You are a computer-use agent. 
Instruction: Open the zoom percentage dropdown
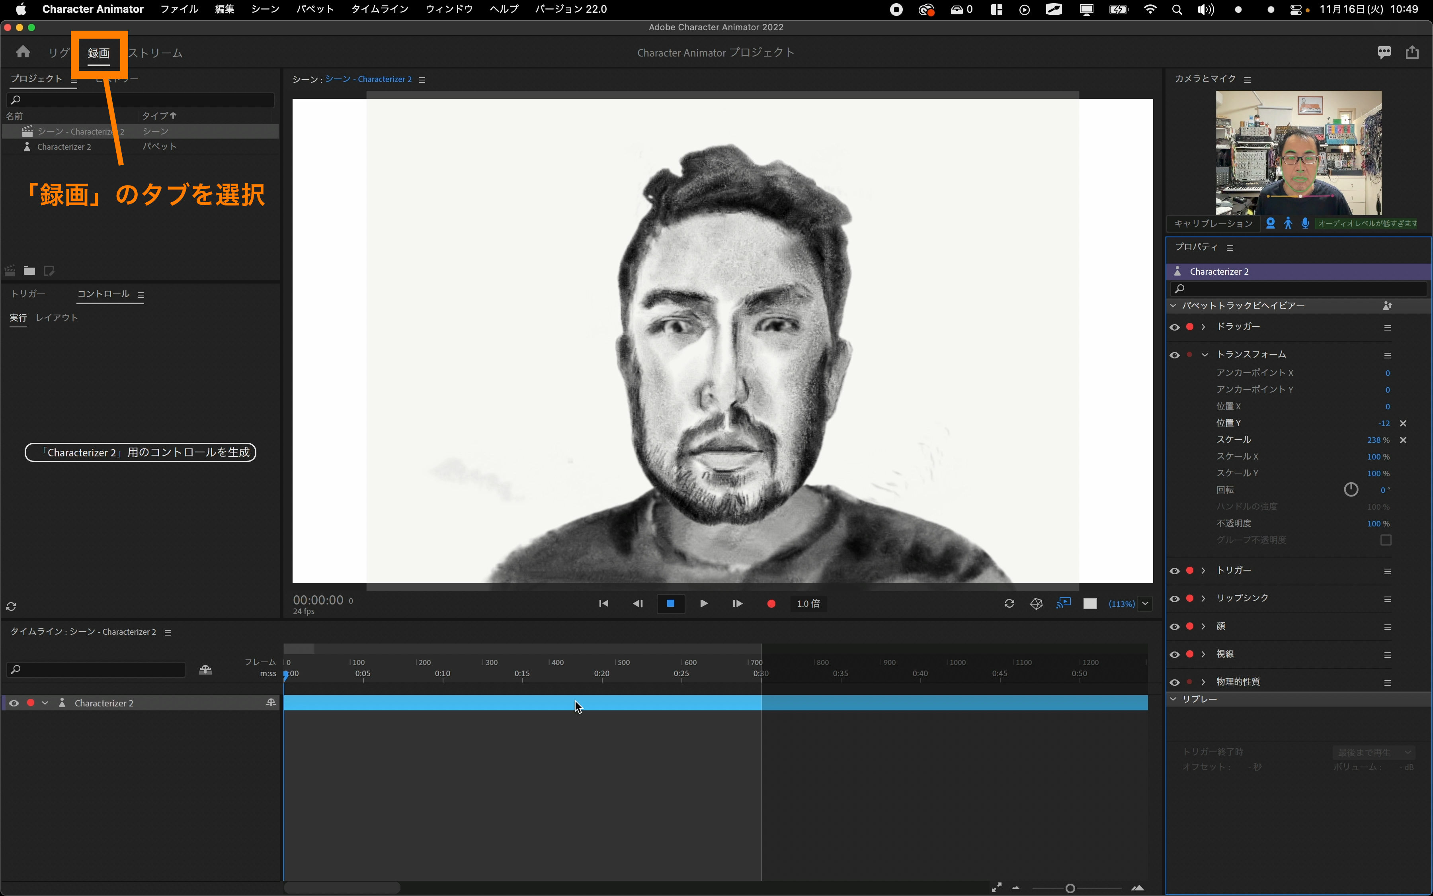[1145, 604]
